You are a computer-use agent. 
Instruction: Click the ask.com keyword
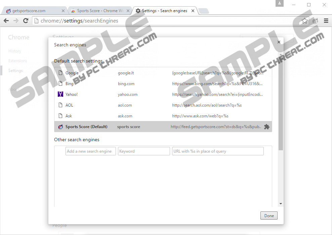coord(125,116)
